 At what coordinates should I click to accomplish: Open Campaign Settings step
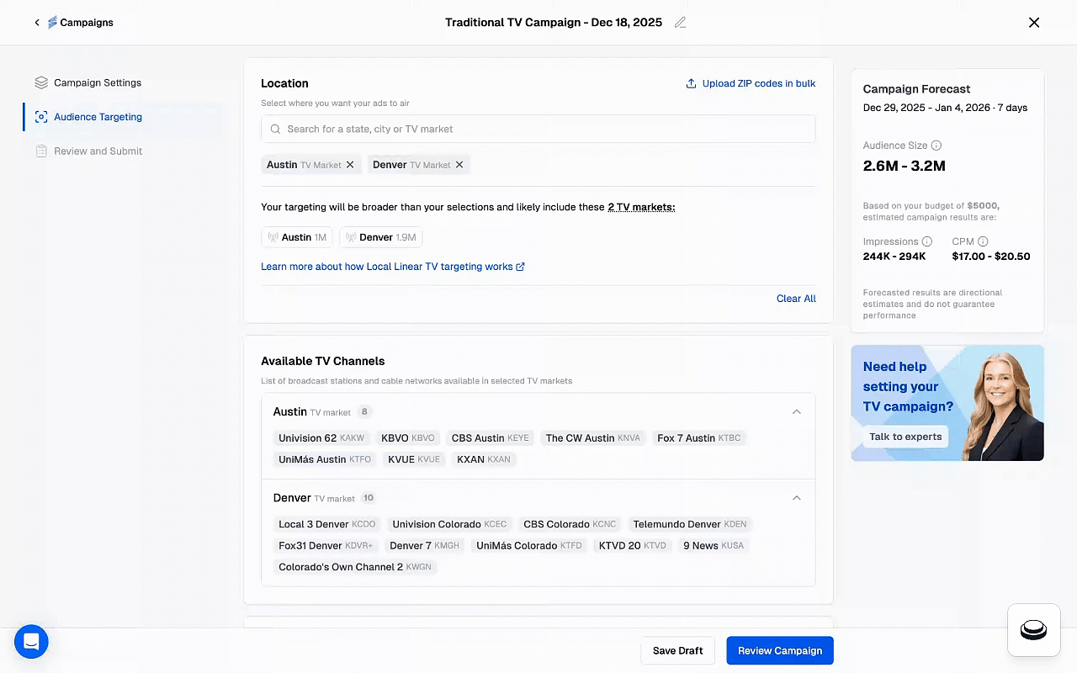(x=98, y=82)
